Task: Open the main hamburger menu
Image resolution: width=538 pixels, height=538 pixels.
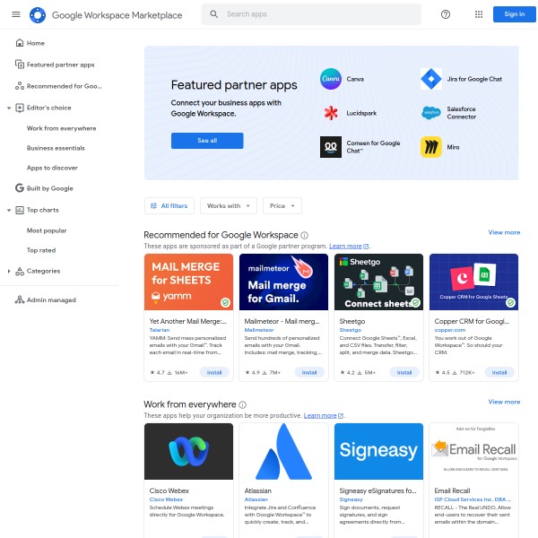Action: 16,14
